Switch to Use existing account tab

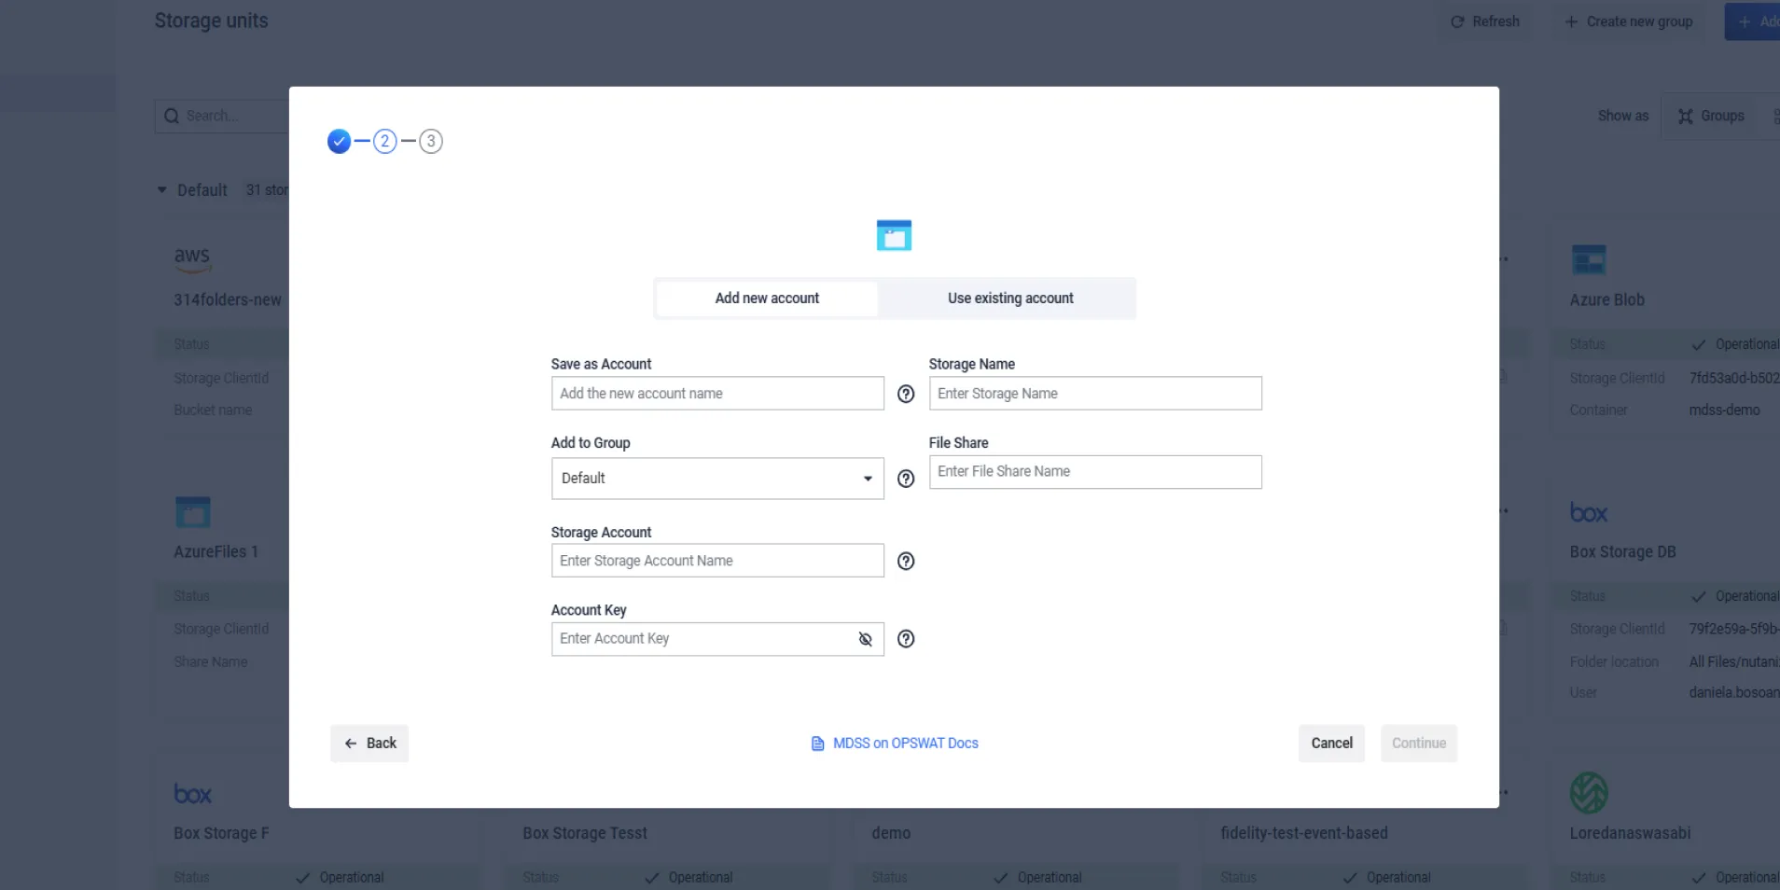(1009, 299)
